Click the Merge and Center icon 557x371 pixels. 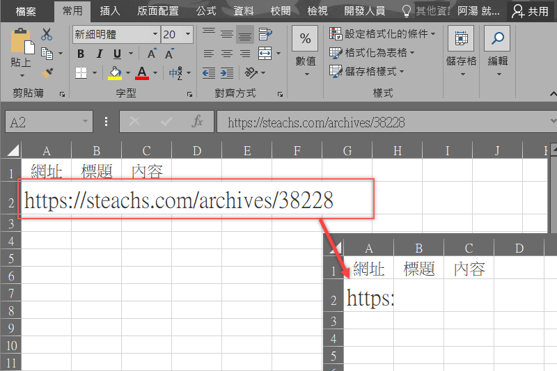point(265,54)
